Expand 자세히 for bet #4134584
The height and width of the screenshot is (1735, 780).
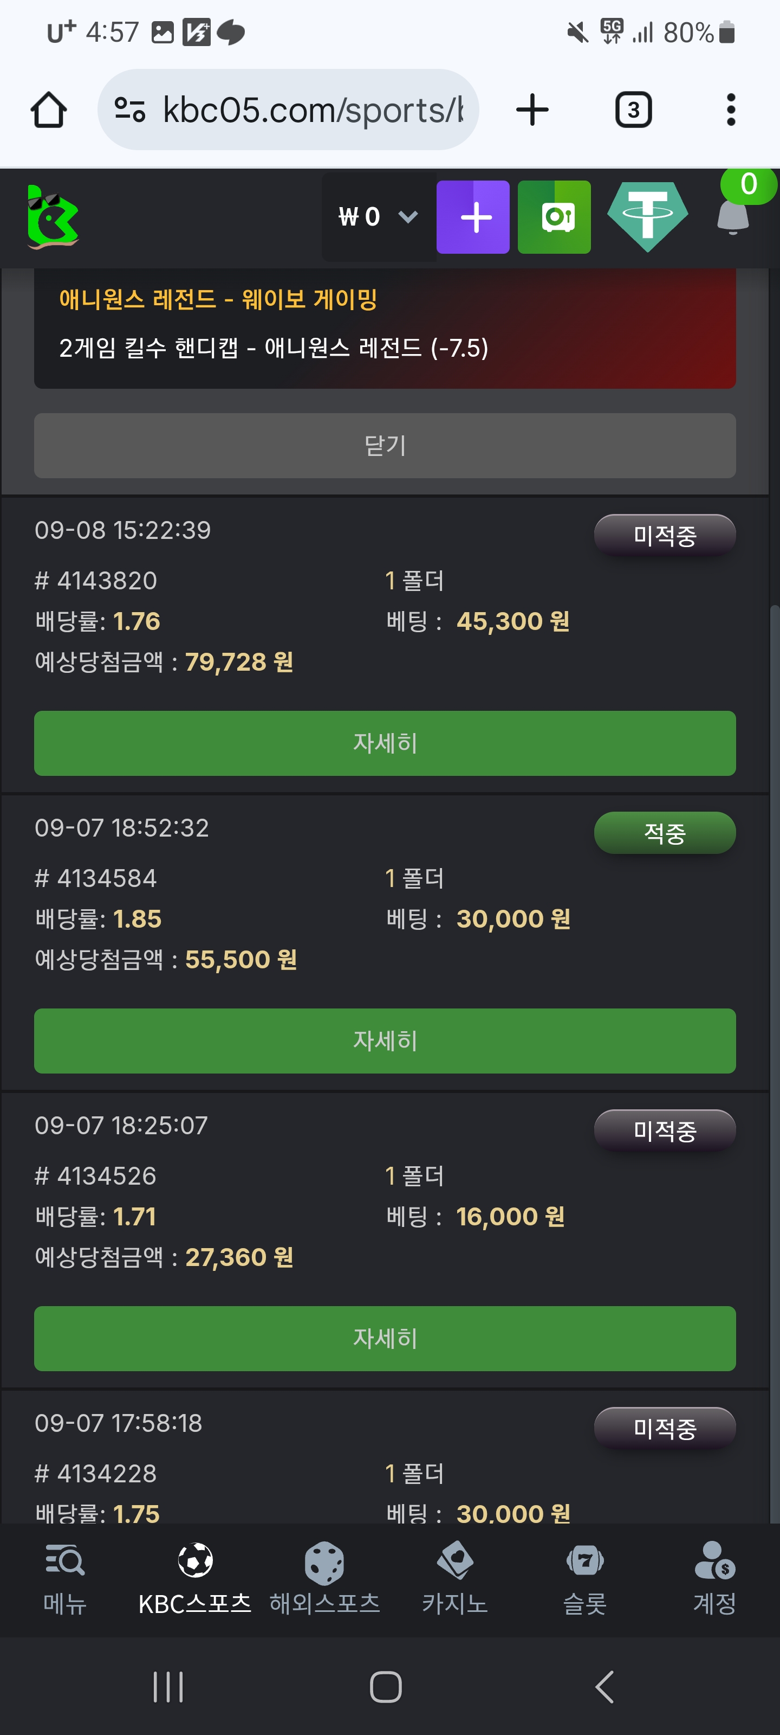coord(385,1040)
